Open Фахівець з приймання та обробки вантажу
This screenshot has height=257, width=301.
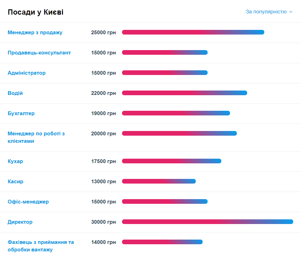click(41, 246)
